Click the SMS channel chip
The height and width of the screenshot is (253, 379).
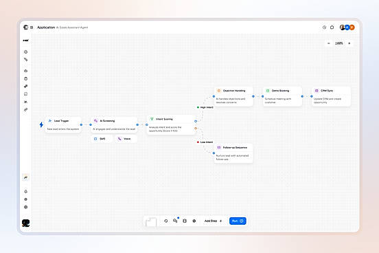102,139
